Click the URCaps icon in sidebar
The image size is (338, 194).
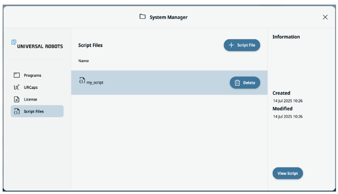(x=17, y=87)
